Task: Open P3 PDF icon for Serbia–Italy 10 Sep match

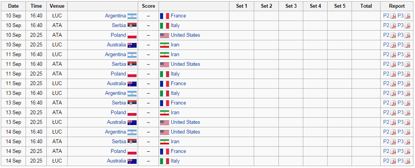Action: 407,26
